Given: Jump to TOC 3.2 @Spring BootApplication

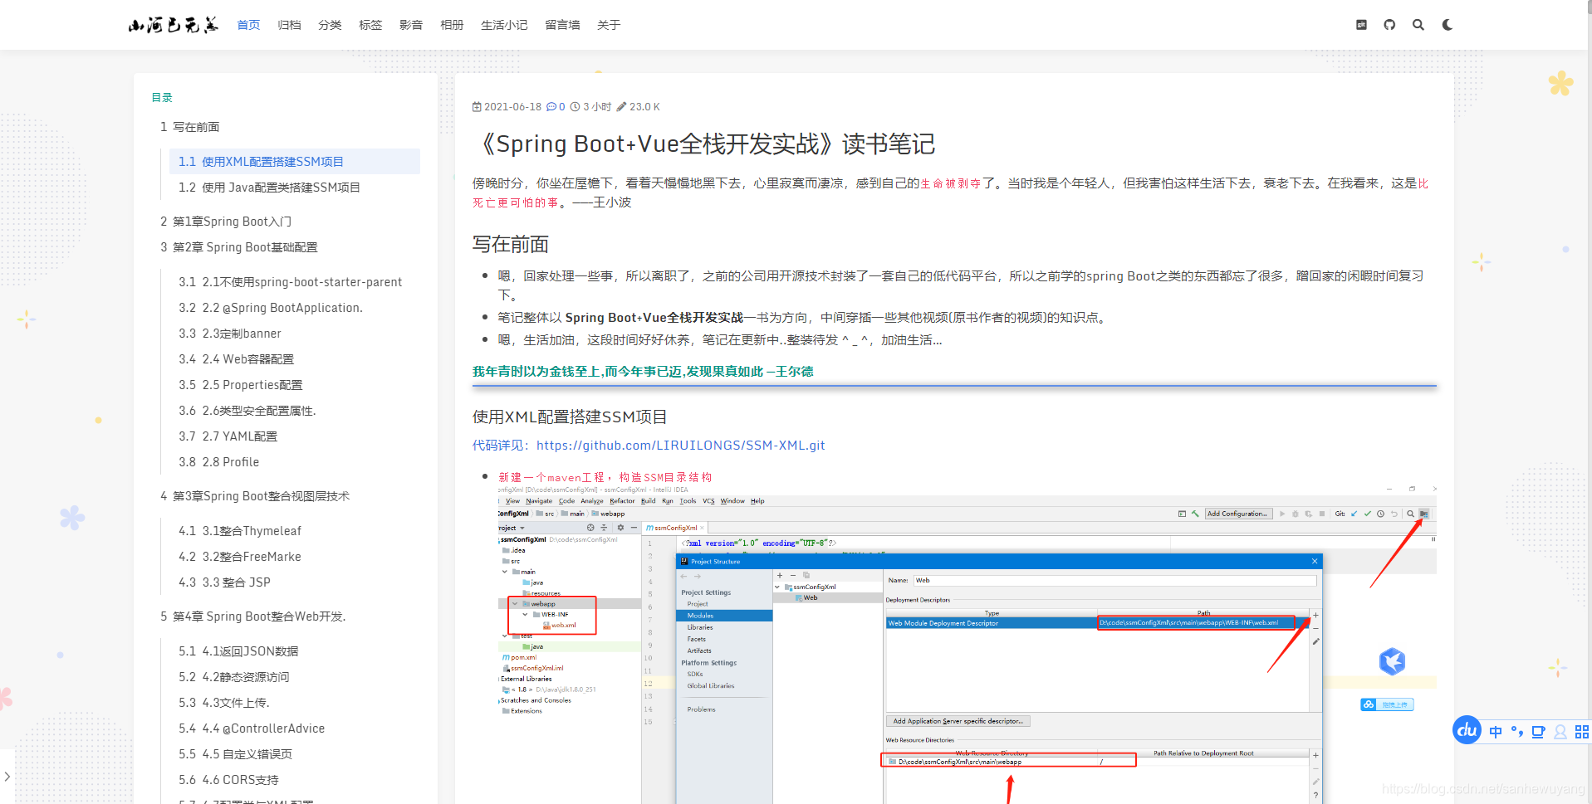Looking at the screenshot, I should 271,308.
